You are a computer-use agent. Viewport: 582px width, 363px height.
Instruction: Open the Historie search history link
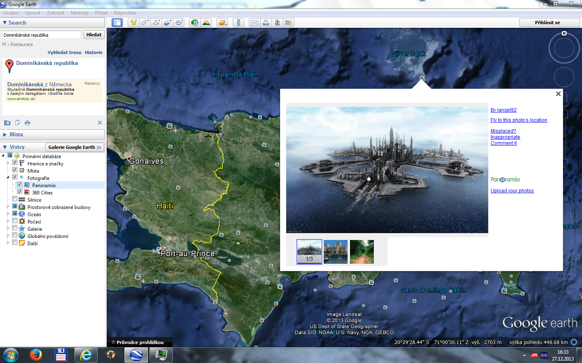[x=94, y=52]
